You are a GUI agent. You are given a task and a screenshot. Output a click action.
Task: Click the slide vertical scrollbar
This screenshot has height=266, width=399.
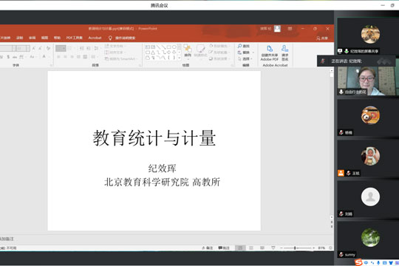click(x=332, y=145)
